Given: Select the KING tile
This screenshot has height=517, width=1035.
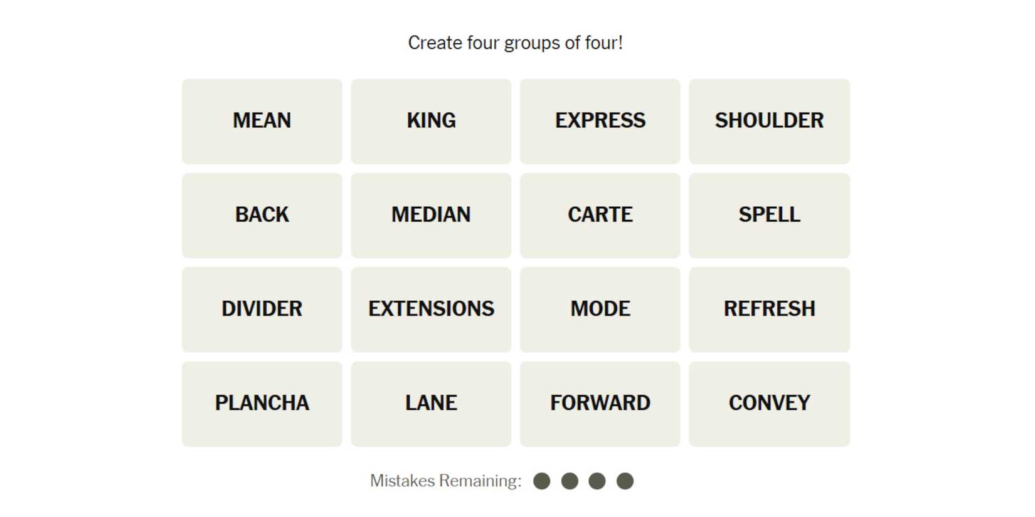Looking at the screenshot, I should (431, 121).
